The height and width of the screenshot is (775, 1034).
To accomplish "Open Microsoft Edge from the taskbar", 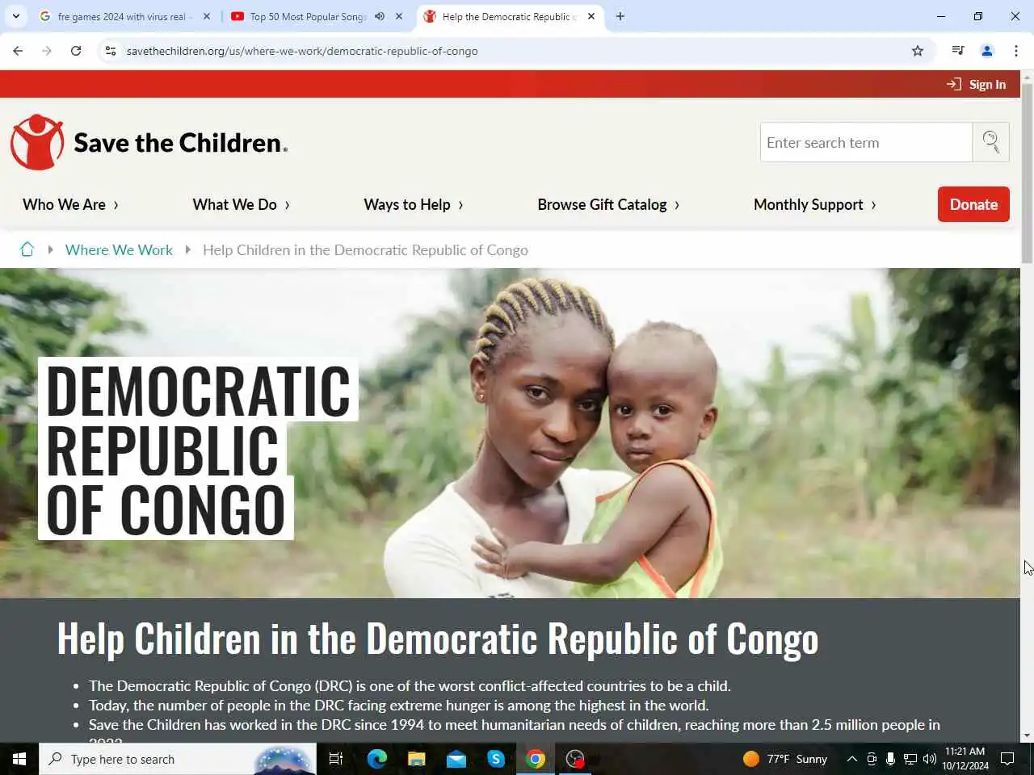I will click(377, 759).
